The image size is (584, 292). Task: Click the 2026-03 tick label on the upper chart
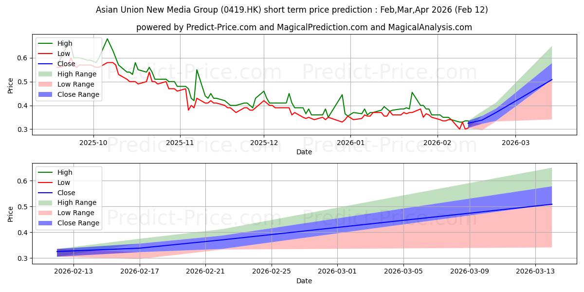[515, 144]
